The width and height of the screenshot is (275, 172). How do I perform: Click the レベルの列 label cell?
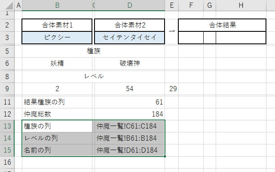(x=57, y=138)
